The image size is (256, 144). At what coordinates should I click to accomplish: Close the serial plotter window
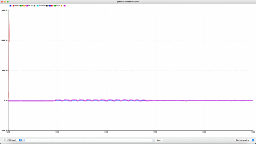pyautogui.click(x=2, y=1)
